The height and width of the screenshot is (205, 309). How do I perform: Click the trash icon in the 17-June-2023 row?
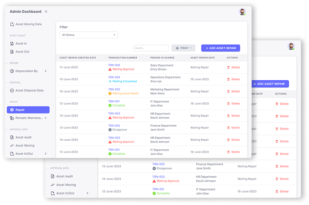click(x=228, y=68)
